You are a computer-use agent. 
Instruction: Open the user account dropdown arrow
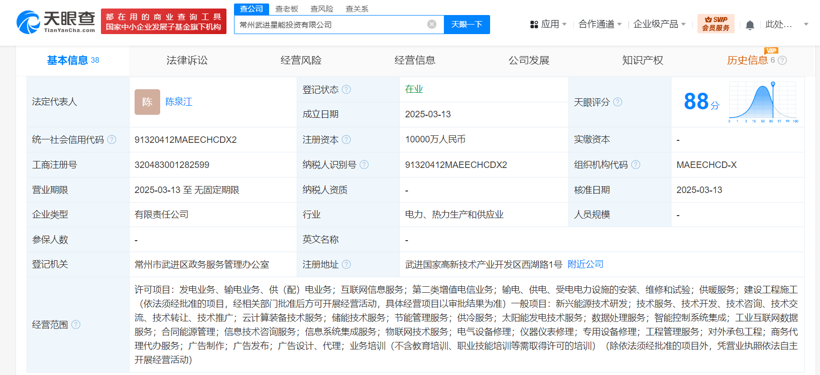pos(806,24)
